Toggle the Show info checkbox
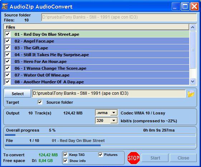Screen dimensions: 201x167 point(65,161)
